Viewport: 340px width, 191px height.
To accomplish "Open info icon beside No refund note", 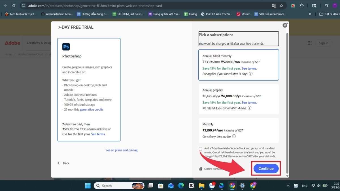I will point(250,108).
